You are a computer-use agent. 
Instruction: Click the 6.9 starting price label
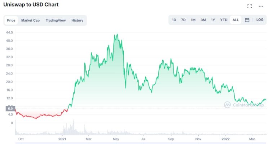click(10, 108)
